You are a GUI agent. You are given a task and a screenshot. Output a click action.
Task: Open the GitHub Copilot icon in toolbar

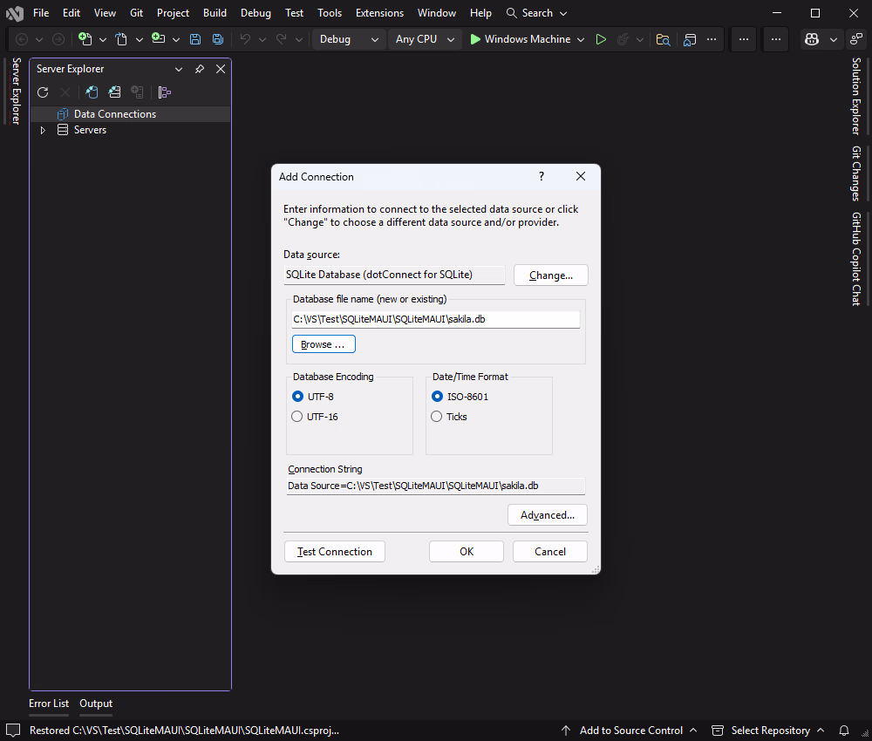coord(813,39)
